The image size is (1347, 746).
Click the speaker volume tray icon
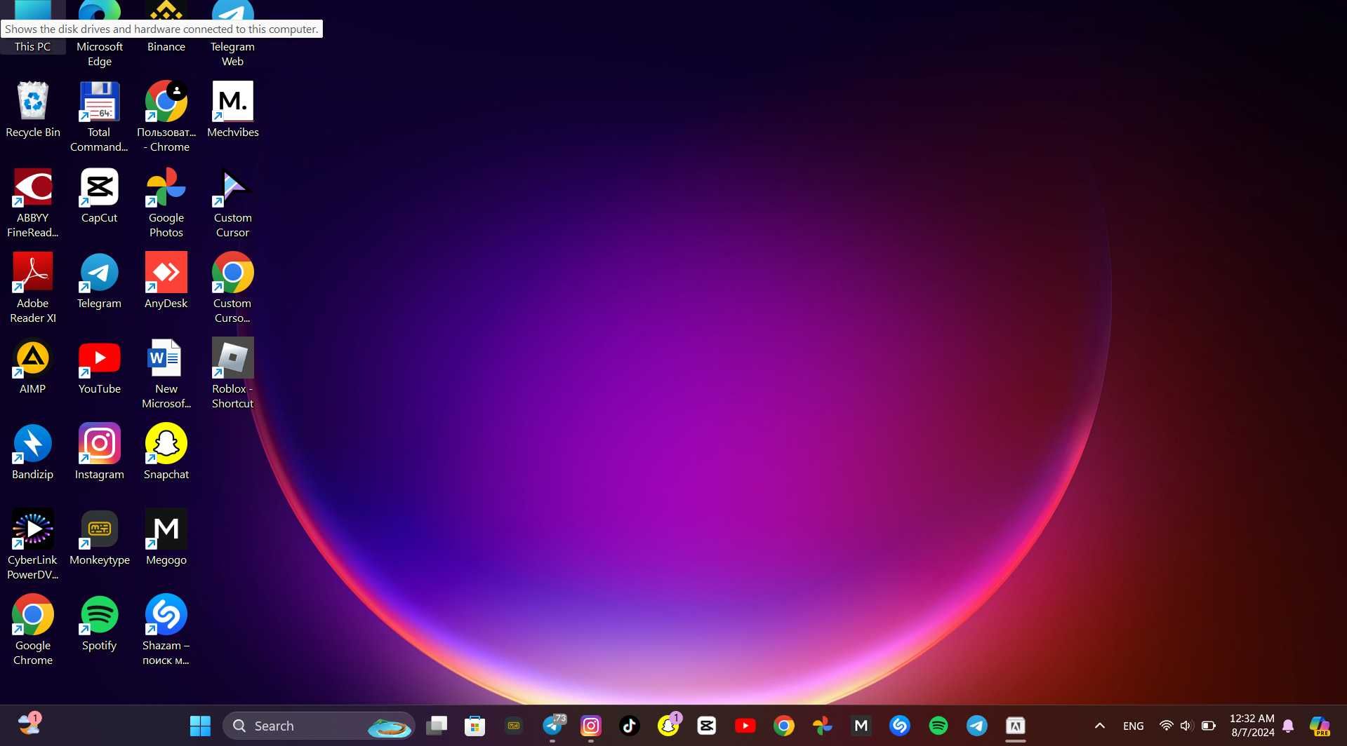[1187, 726]
